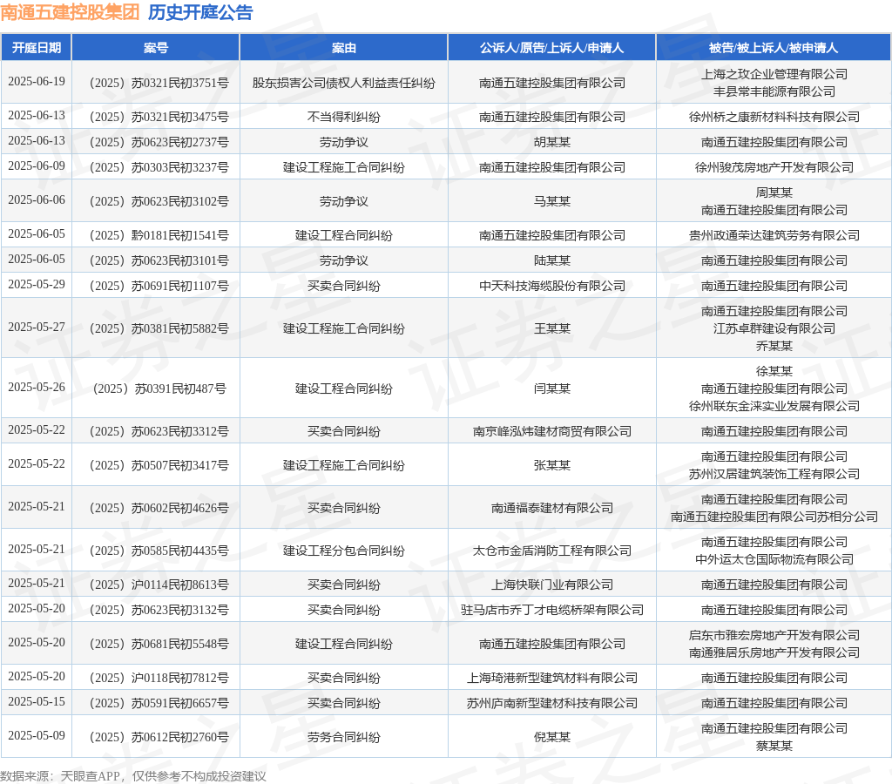Click defendant 启东市雅宏房地产开发有限公司

774,635
